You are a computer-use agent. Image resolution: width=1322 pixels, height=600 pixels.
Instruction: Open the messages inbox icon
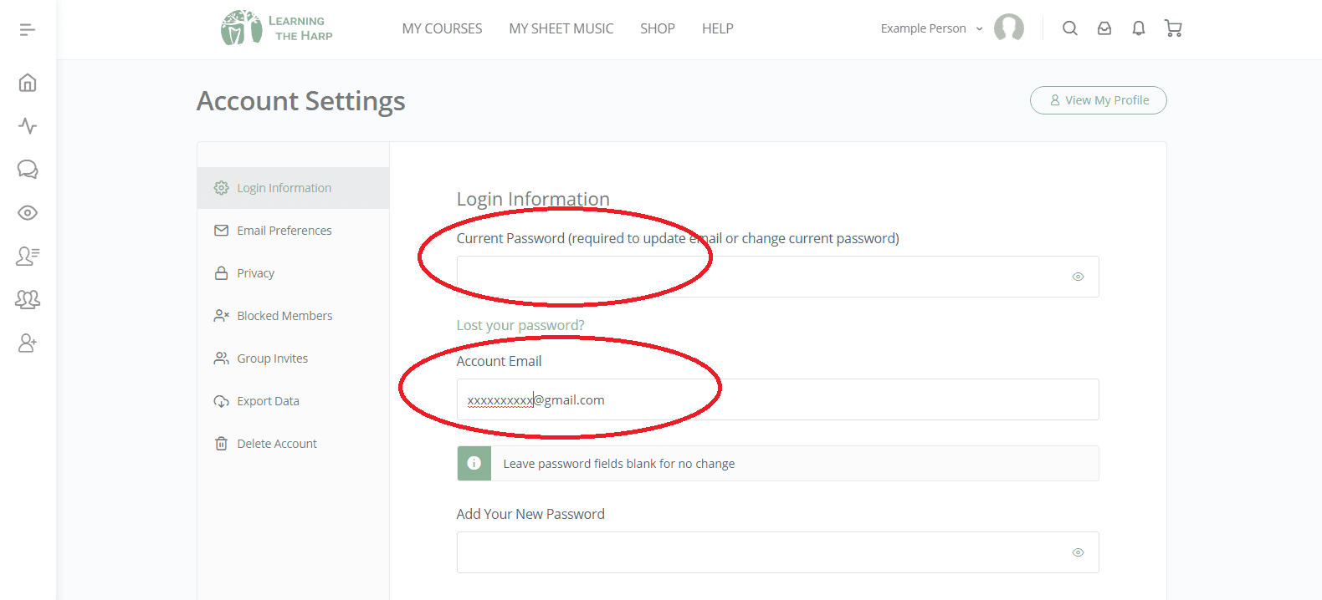tap(1104, 28)
